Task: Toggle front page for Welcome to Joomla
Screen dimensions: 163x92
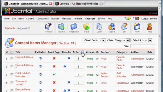Action: click(x=54, y=82)
